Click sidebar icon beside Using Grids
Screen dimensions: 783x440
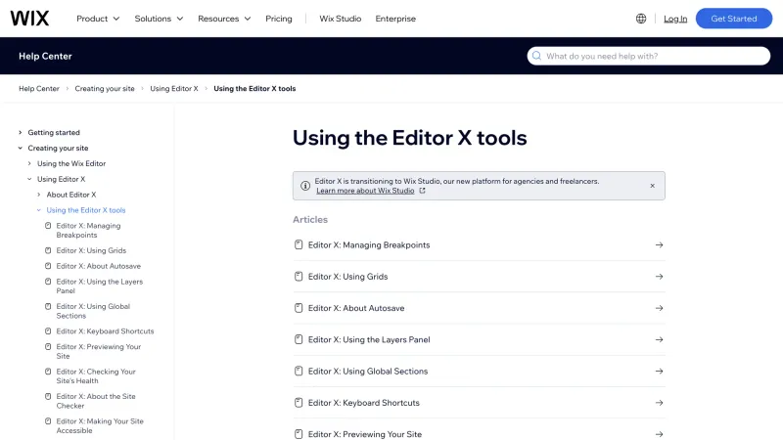click(x=48, y=250)
